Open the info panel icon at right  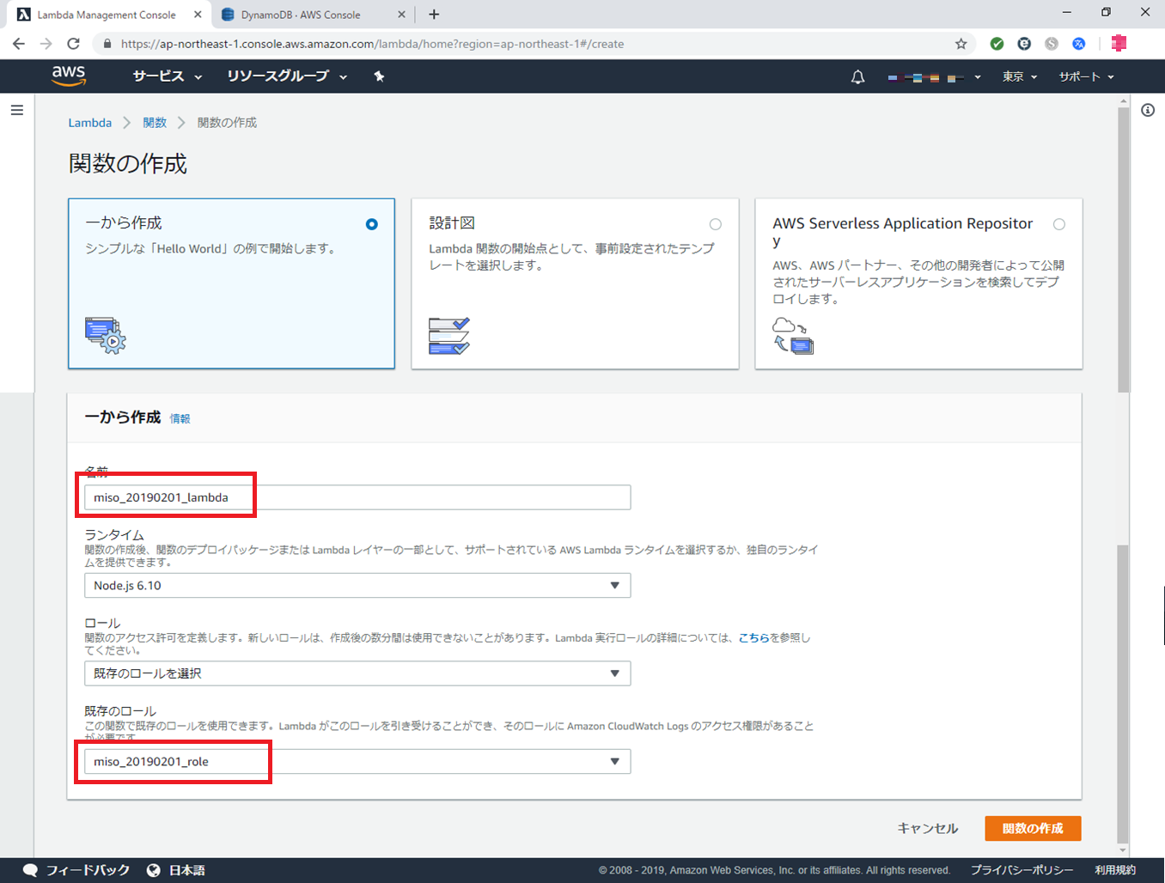click(x=1148, y=110)
